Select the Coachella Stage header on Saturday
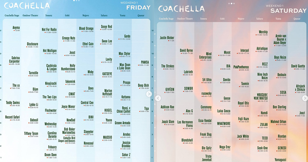 point(166,19)
